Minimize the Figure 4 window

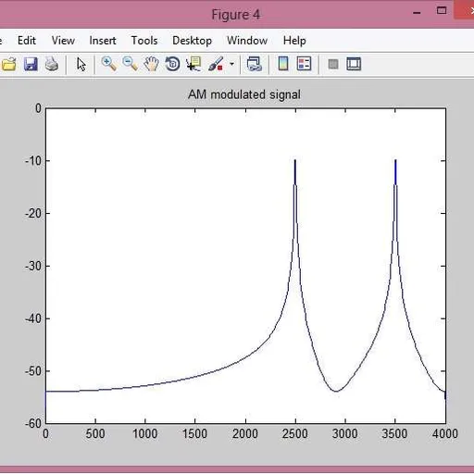click(x=417, y=13)
